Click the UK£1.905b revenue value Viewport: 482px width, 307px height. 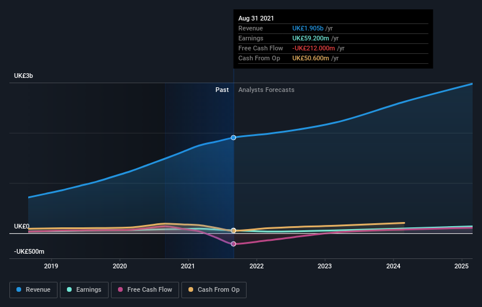coord(308,28)
